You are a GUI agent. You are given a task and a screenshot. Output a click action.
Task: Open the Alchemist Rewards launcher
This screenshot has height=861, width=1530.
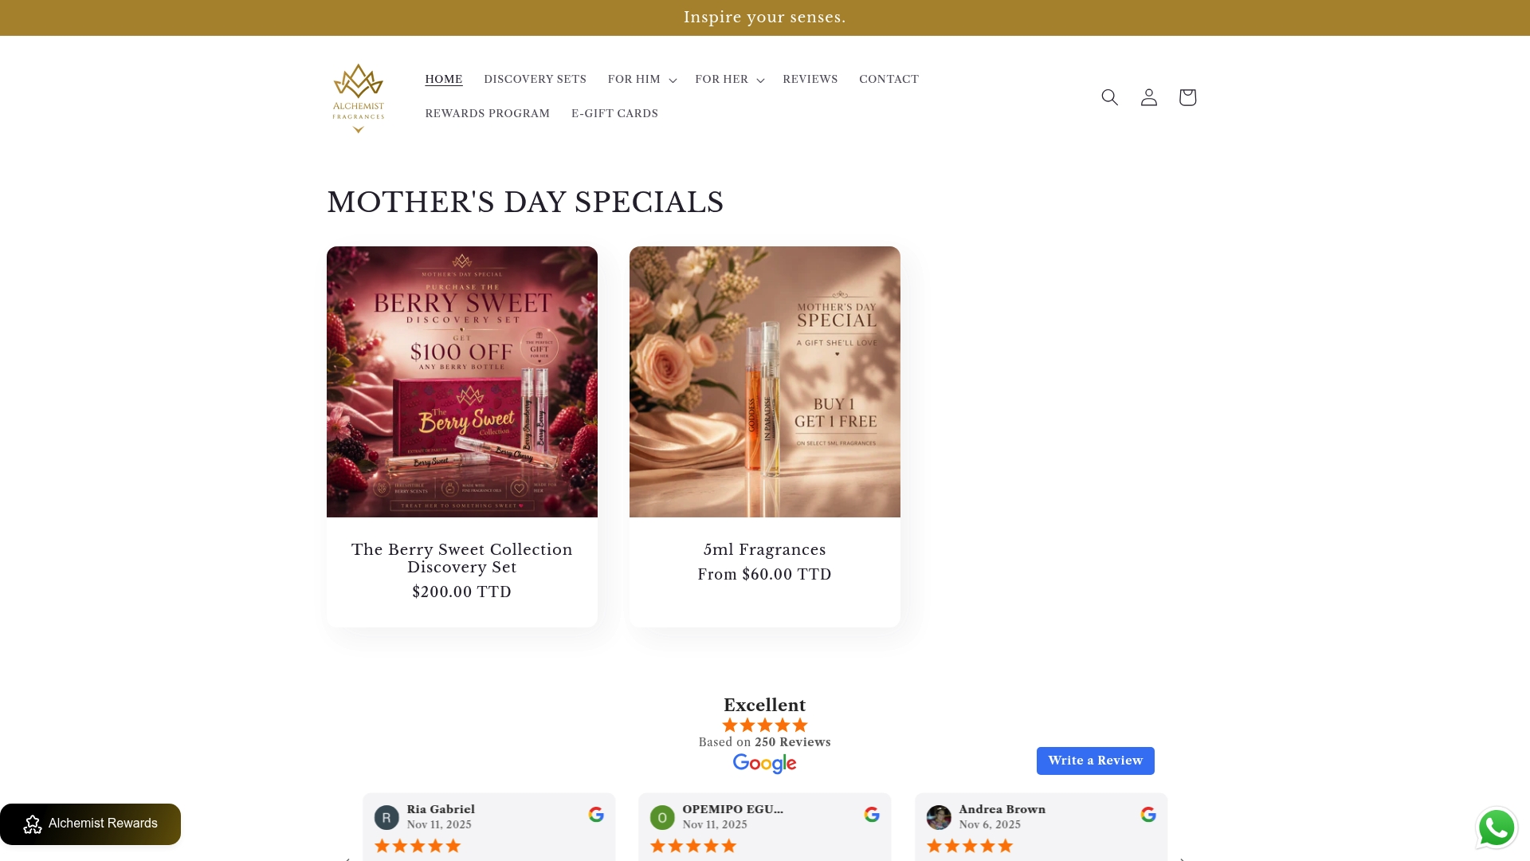tap(90, 824)
